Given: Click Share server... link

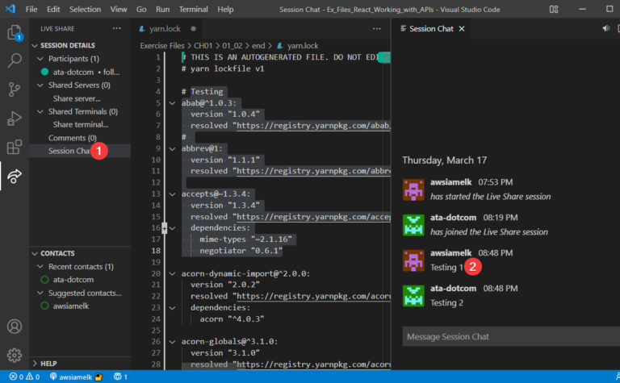Looking at the screenshot, I should click(77, 98).
